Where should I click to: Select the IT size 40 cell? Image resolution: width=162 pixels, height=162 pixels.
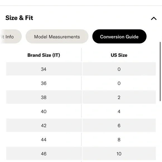tap(44, 111)
